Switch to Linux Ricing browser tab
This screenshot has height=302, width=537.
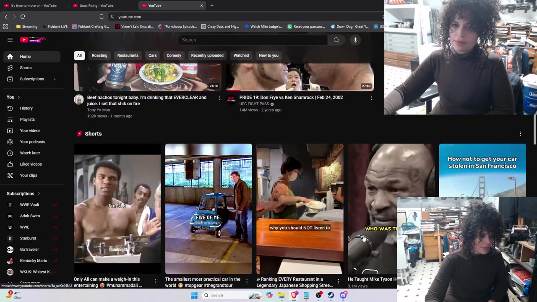pos(103,5)
